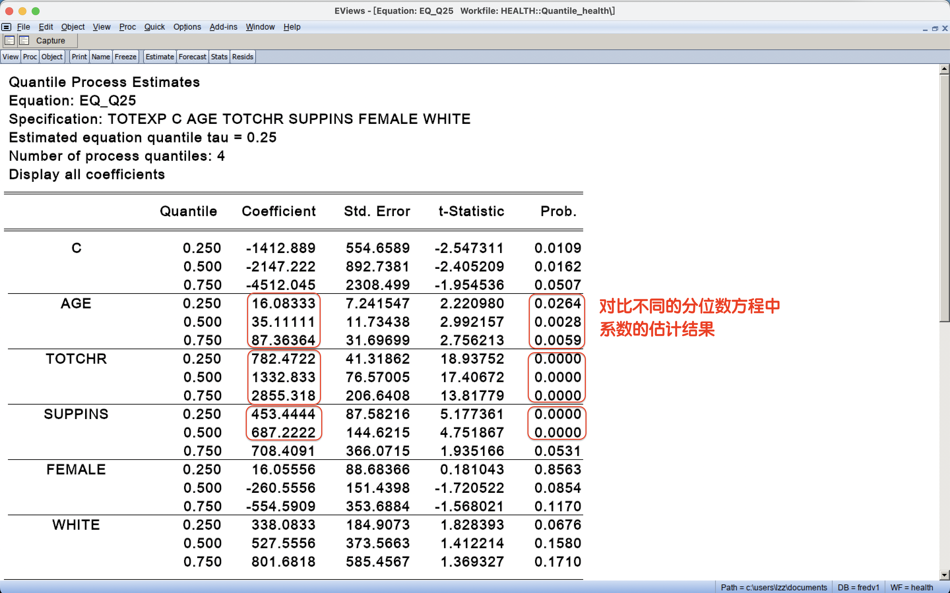Screen dimensions: 950x593
Task: Click scrollbar down arrow
Action: coord(944,575)
